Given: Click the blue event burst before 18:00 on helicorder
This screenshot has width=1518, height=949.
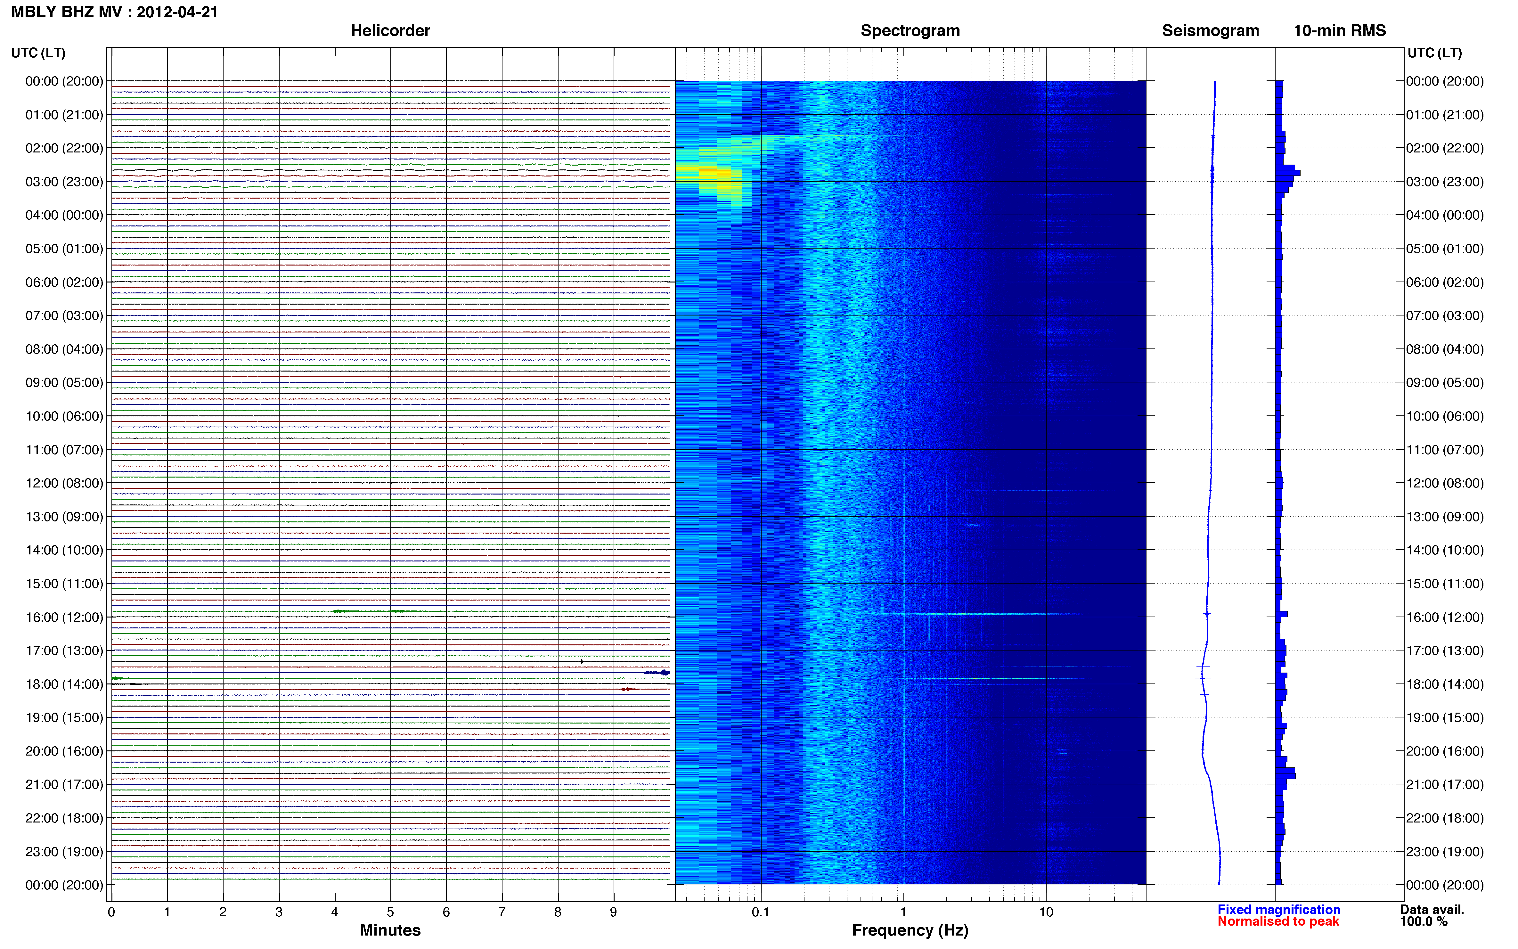Looking at the screenshot, I should click(x=657, y=673).
